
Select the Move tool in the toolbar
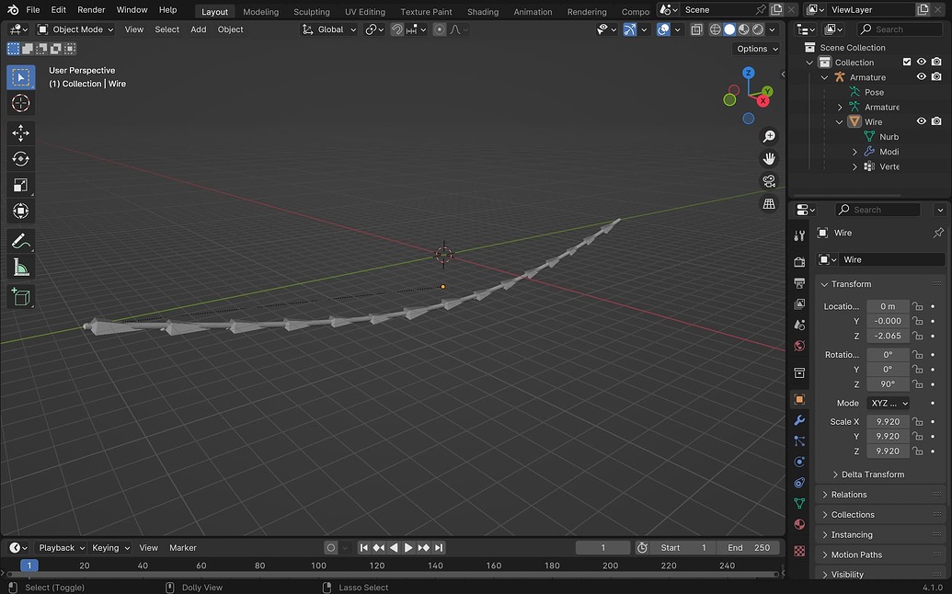[x=20, y=132]
